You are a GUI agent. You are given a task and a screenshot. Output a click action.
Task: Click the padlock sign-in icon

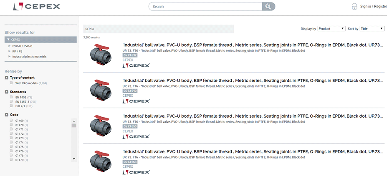click(354, 6)
